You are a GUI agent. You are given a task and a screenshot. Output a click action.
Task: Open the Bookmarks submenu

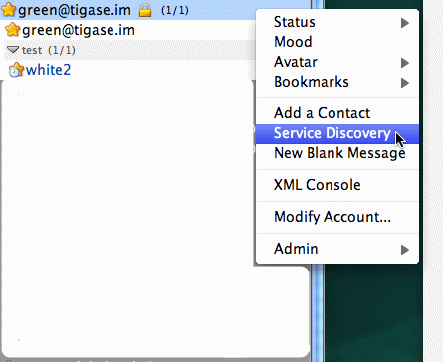click(337, 82)
